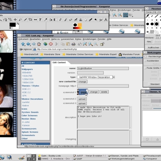Select the Measure compass tool in GIMP
The image size is (161, 161).
pos(106,20)
